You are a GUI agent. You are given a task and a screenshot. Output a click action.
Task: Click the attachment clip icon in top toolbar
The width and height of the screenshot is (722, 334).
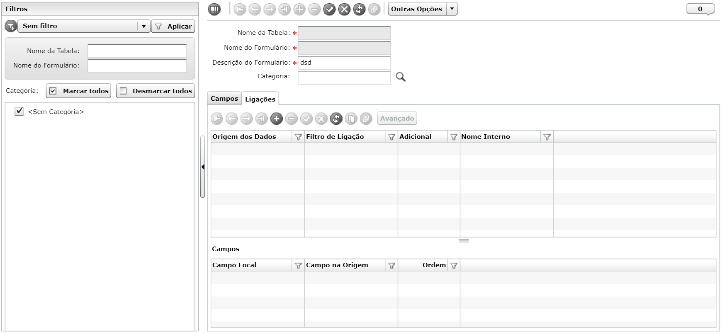[x=374, y=9]
